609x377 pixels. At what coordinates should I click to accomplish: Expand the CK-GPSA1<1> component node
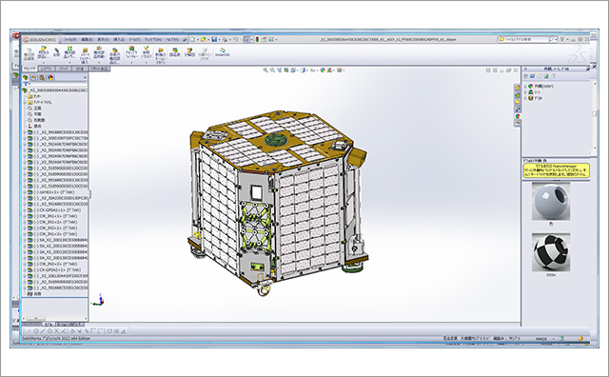pyautogui.click(x=25, y=209)
